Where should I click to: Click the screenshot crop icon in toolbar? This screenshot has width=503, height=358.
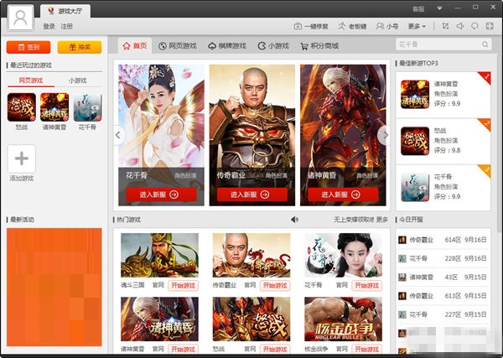[445, 26]
